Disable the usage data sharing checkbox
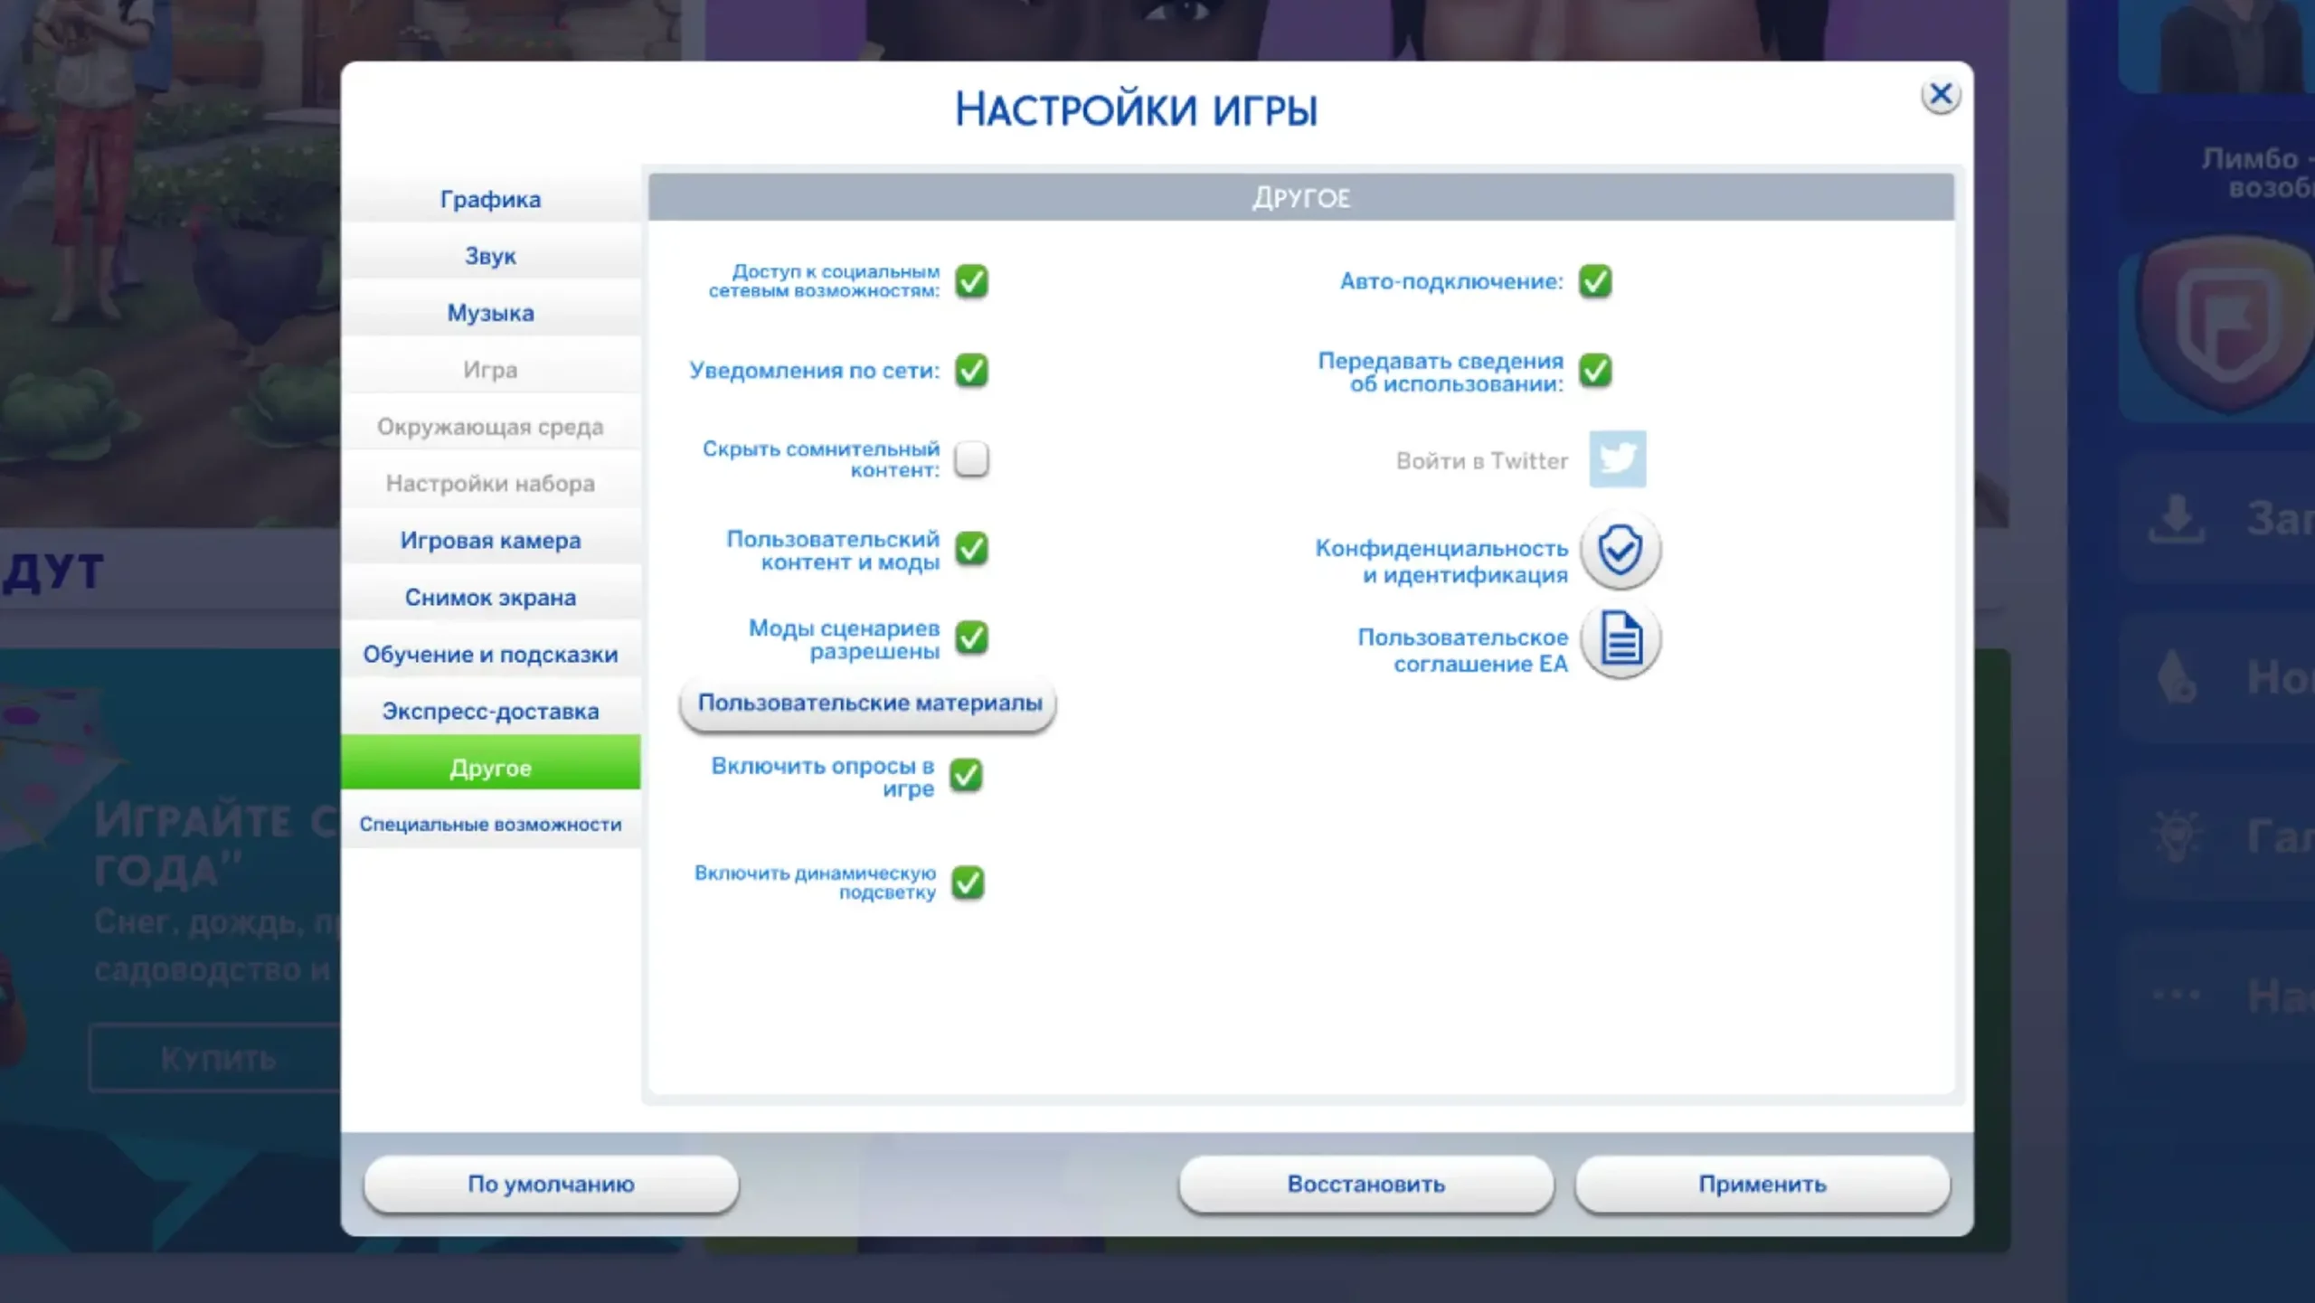This screenshot has height=1303, width=2315. pyautogui.click(x=1595, y=371)
